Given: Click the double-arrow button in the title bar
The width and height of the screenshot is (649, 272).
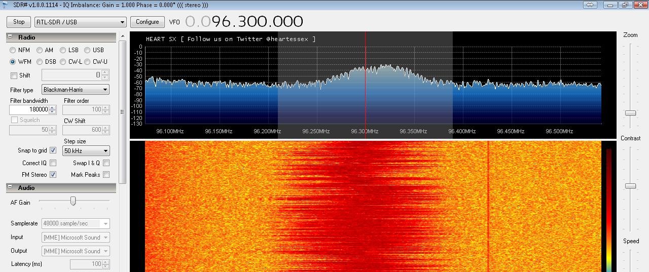Looking at the screenshot, I should pyautogui.click(x=590, y=5).
